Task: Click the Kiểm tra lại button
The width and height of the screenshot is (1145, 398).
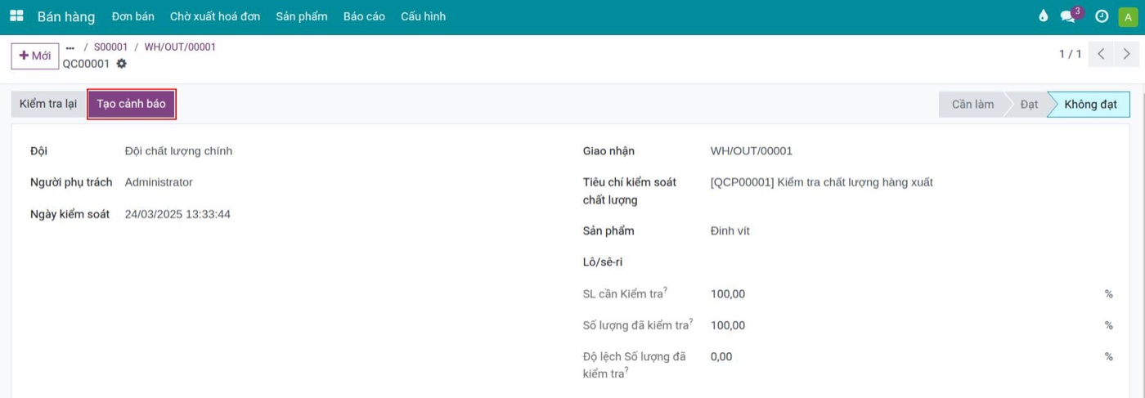Action: point(47,104)
